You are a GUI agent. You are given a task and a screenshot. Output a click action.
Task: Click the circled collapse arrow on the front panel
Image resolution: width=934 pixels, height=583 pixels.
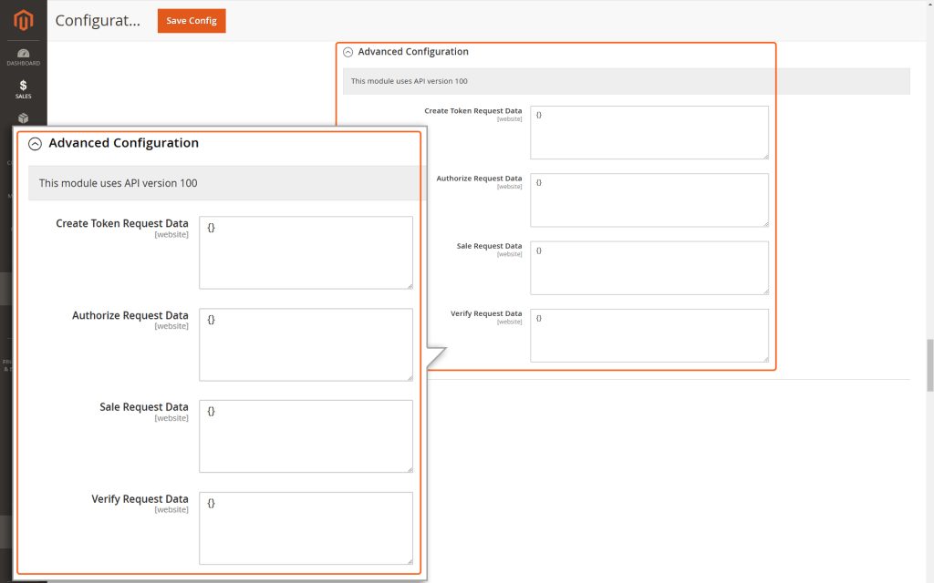click(x=36, y=143)
